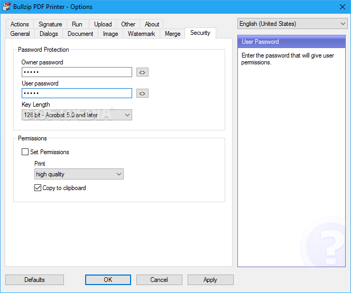Uncheck Copy to clipboard
Viewport: 351px width, 293px height.
38,188
